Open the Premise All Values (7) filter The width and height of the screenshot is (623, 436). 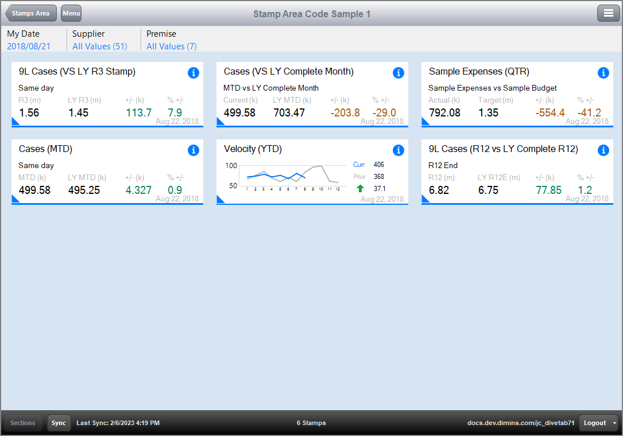pos(171,46)
